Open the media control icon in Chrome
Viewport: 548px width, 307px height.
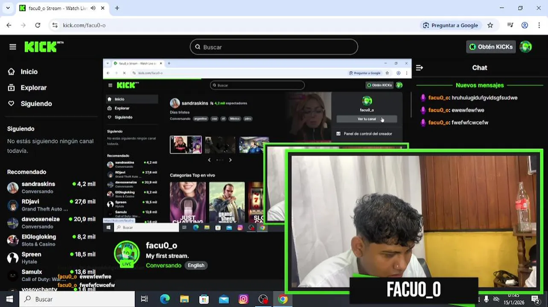click(510, 25)
